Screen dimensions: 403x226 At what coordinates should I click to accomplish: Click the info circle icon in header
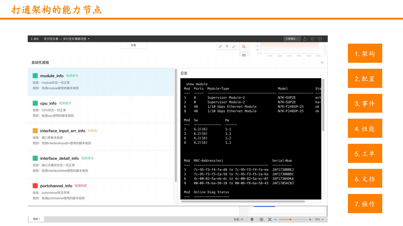(x=320, y=39)
